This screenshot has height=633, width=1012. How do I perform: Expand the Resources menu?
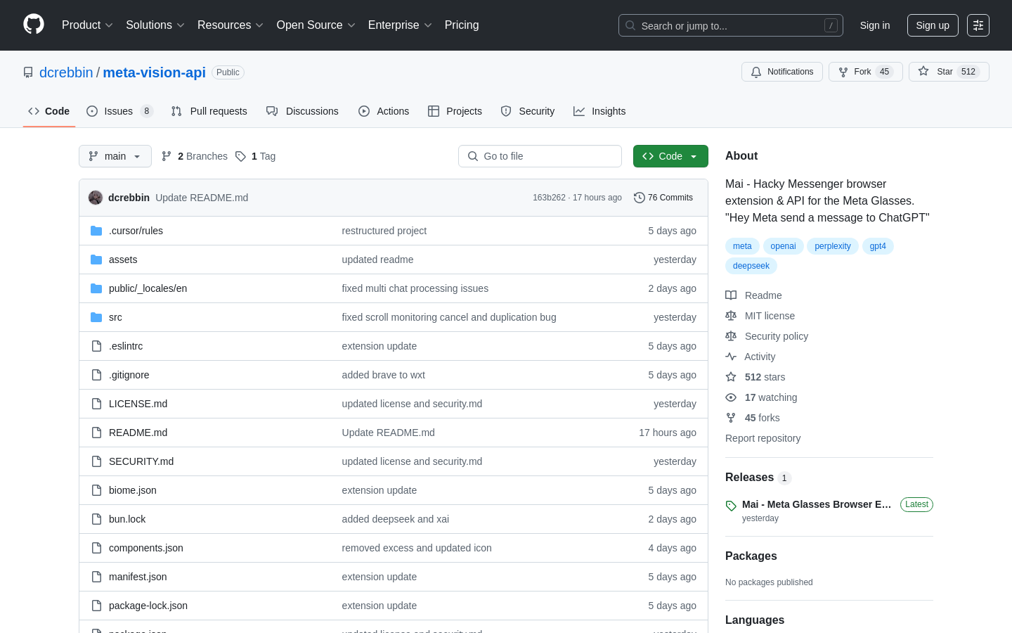click(231, 25)
